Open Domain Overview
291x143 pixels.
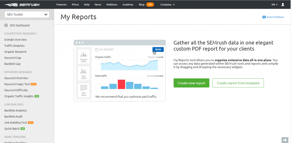tap(16, 40)
